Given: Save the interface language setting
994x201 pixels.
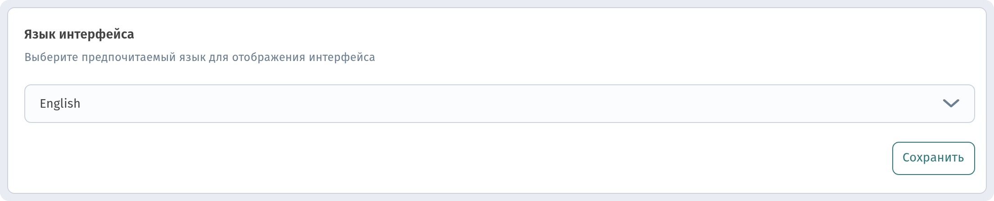Looking at the screenshot, I should 933,158.
